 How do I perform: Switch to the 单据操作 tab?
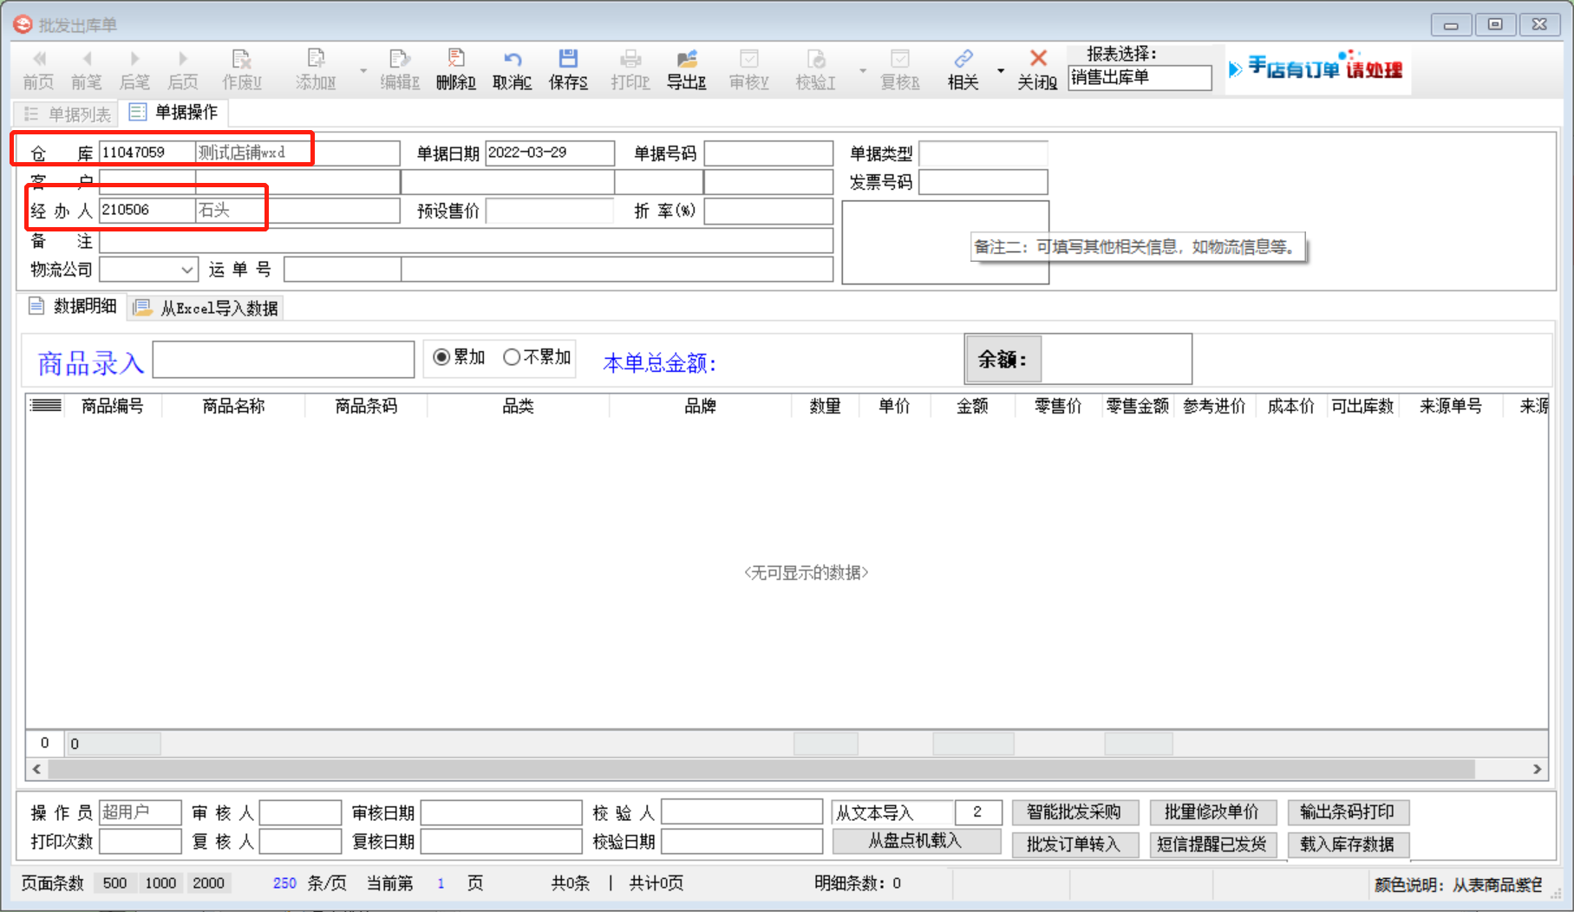tap(174, 113)
